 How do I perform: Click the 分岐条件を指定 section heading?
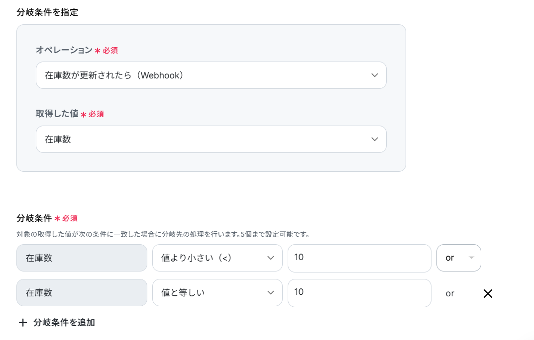47,12
